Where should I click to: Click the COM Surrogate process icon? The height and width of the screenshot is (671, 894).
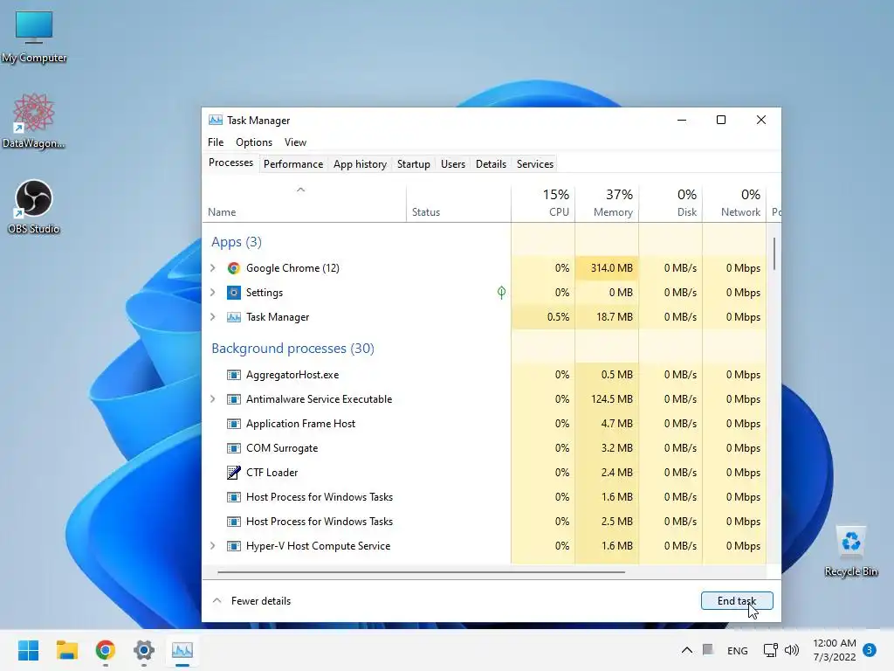234,448
